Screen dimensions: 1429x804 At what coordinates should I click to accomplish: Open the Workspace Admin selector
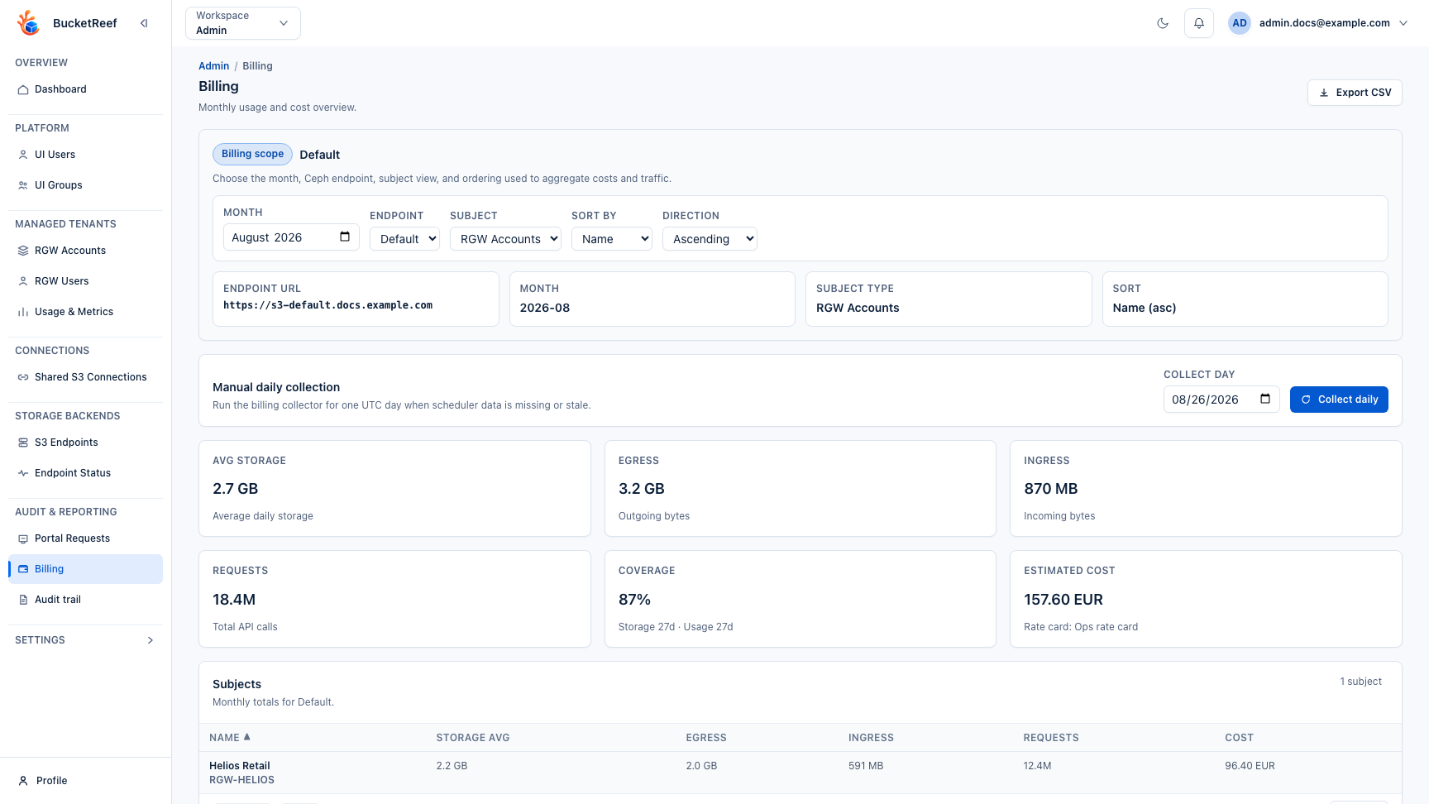(243, 23)
